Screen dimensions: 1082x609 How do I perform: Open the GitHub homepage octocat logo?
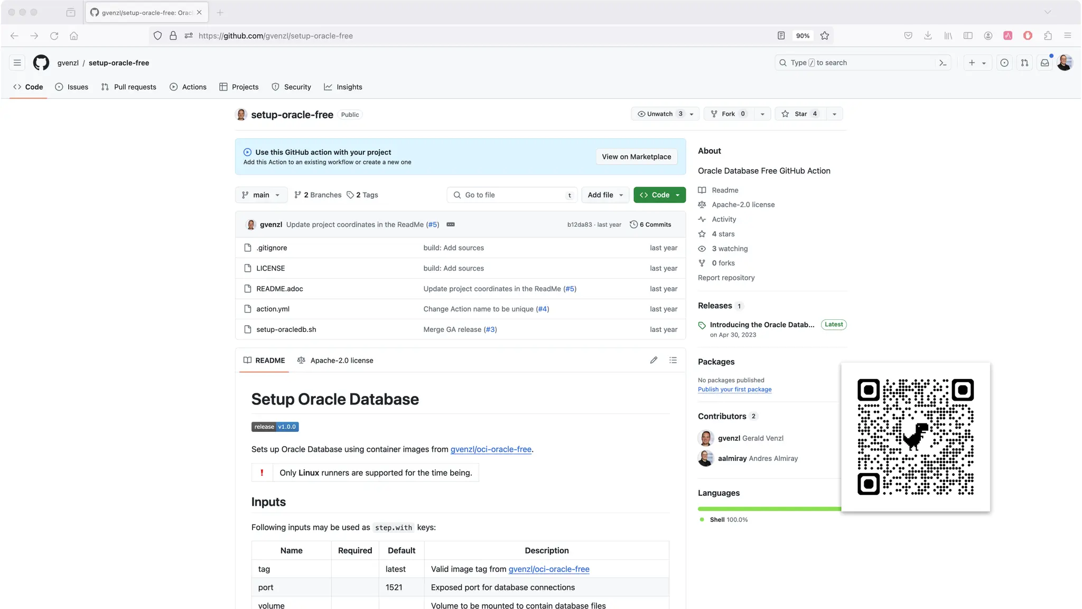[x=41, y=62]
